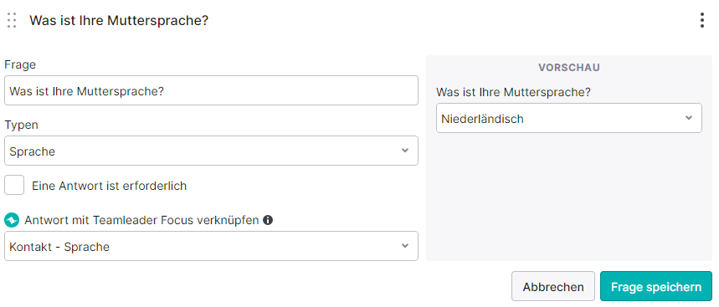Open the Typen dropdown showing Sprache
719x307 pixels.
pos(212,151)
